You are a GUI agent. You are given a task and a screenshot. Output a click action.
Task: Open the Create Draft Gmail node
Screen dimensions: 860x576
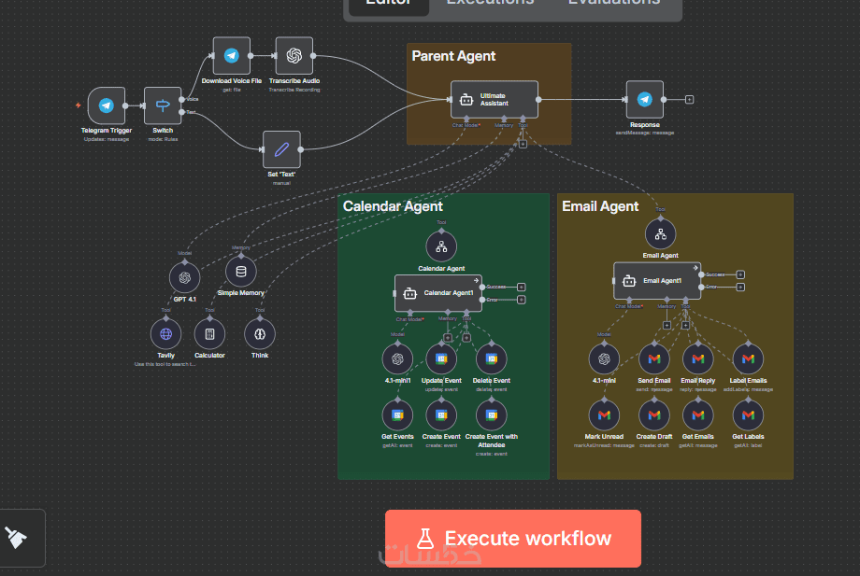(653, 415)
